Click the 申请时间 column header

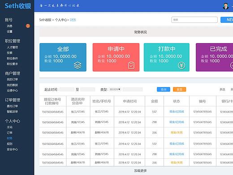pyautogui.click(x=129, y=101)
